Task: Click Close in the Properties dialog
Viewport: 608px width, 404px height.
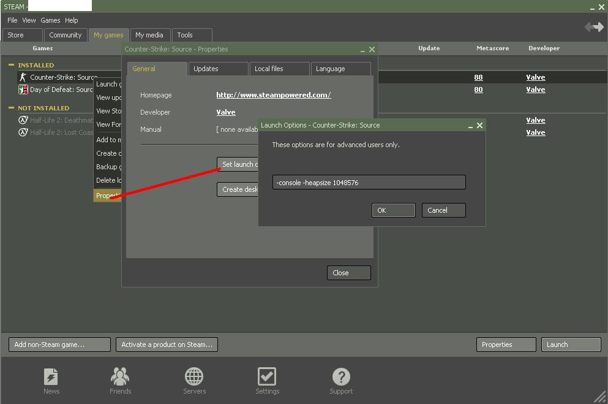Action: [348, 273]
